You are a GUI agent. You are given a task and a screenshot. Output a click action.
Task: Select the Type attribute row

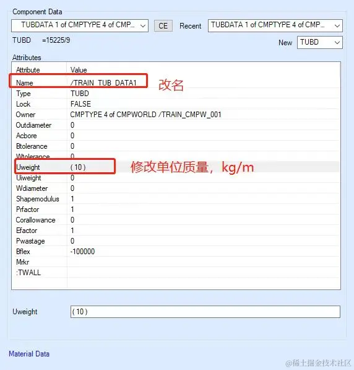pos(176,94)
